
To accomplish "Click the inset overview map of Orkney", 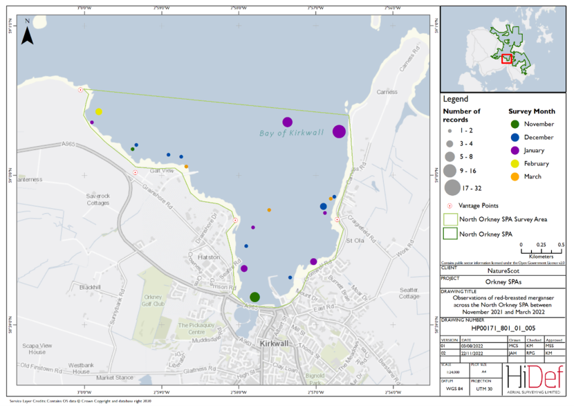I will (x=503, y=48).
